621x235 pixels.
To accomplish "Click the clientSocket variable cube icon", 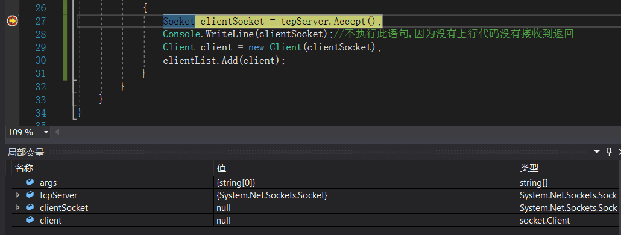I will coord(30,207).
